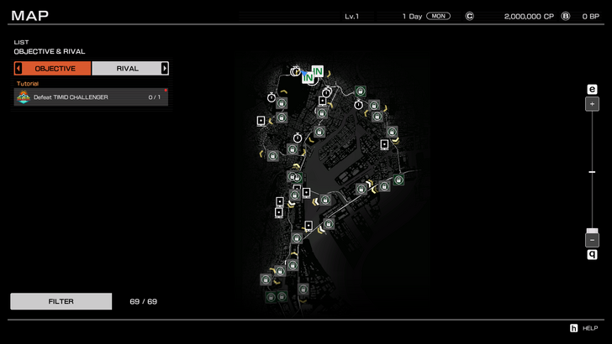Zoom out with the minus button

tap(592, 240)
